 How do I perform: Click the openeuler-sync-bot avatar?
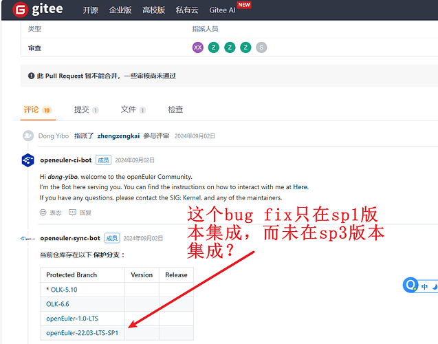(28, 238)
